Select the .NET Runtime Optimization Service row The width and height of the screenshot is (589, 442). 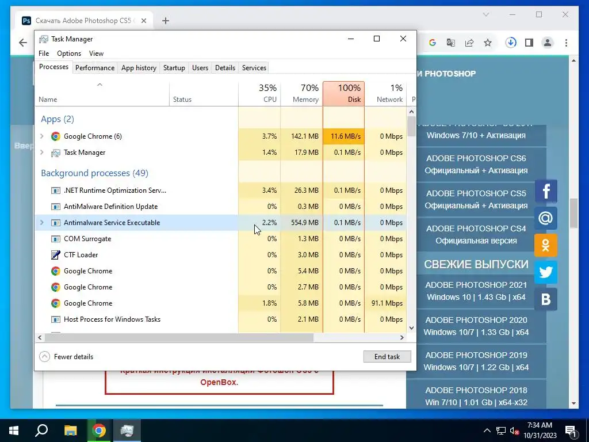click(x=221, y=190)
